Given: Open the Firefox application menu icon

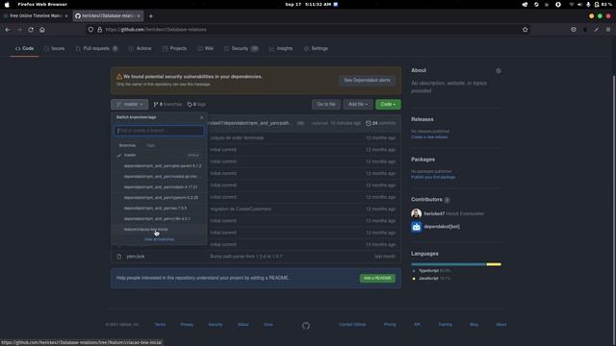Looking at the screenshot, I should pyautogui.click(x=608, y=30).
